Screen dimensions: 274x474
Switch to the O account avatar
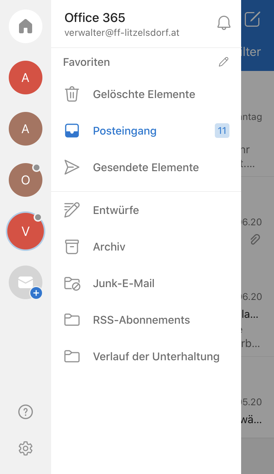click(26, 180)
